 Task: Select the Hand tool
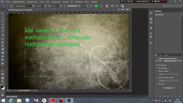[3, 78]
